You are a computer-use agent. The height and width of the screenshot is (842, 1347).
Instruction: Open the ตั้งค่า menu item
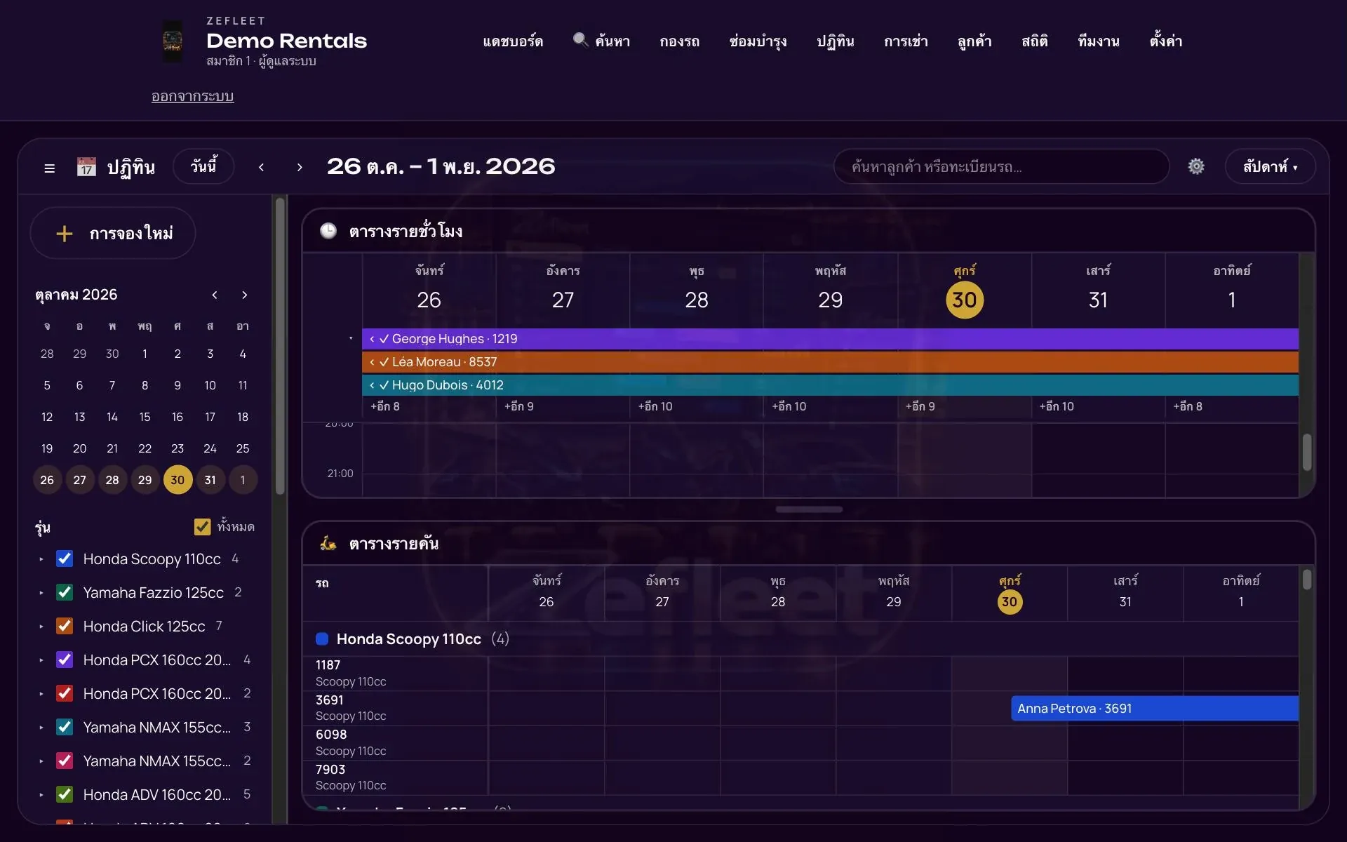(x=1165, y=41)
